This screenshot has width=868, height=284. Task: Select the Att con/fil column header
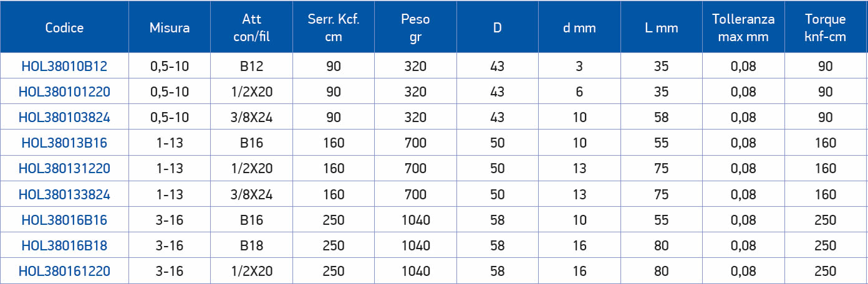click(x=252, y=28)
